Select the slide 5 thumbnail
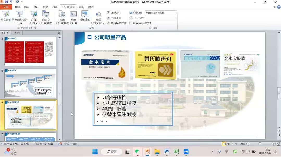Screen dimensions: 281x157 tap(30, 83)
